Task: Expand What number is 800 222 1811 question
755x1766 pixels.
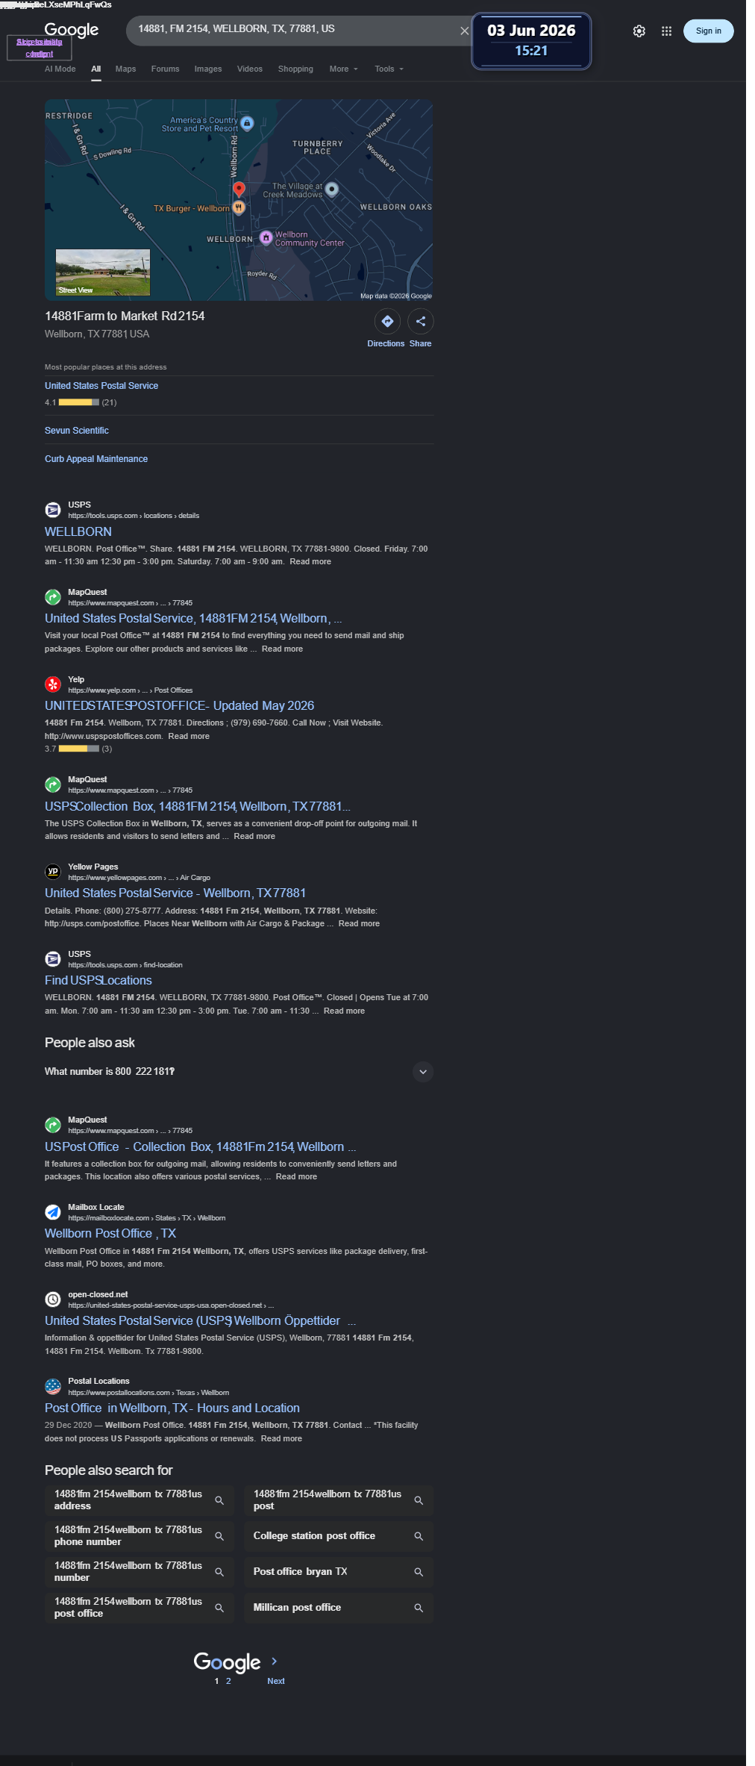Action: click(239, 1072)
